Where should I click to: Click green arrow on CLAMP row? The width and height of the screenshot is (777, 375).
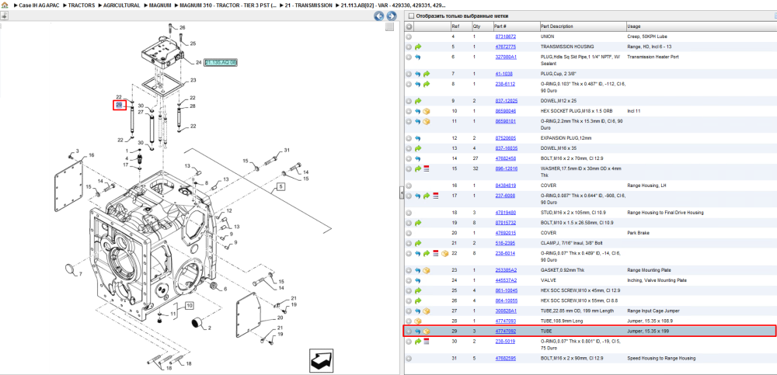(418, 243)
